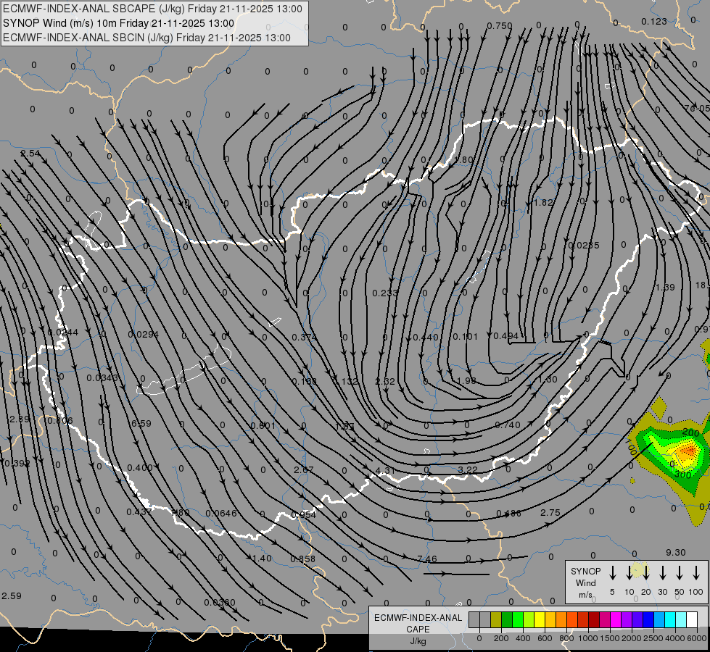Click the 0.494 value on the map
Image resolution: width=710 pixels, height=652 pixels.
pyautogui.click(x=505, y=335)
